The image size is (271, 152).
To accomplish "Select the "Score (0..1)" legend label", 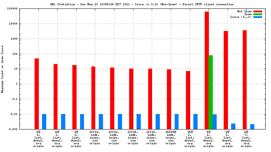I will pyautogui.click(x=241, y=17).
